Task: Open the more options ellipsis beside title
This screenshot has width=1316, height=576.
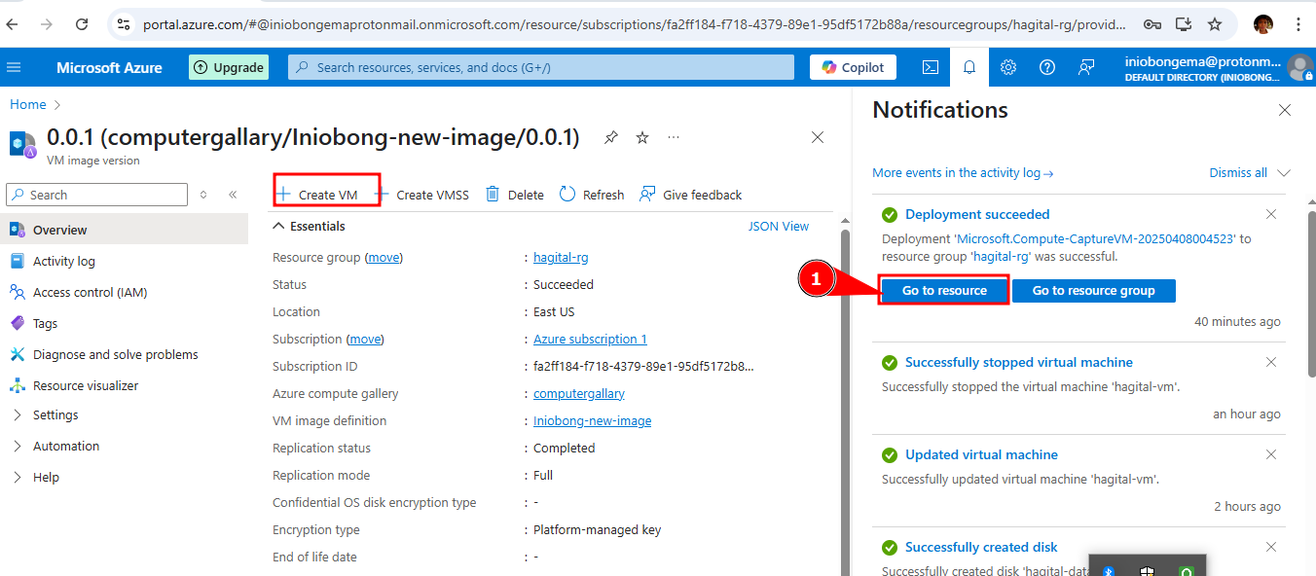Action: point(674,138)
